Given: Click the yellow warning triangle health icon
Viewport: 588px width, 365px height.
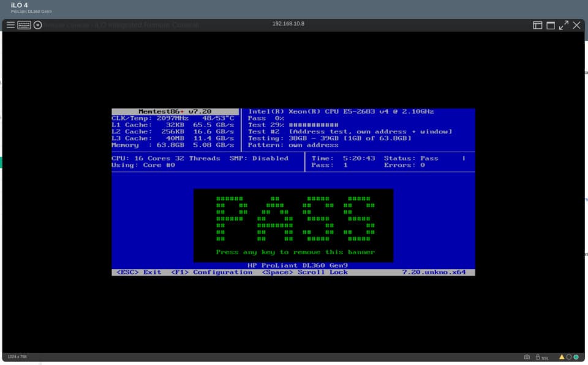Looking at the screenshot, I should pyautogui.click(x=562, y=357).
